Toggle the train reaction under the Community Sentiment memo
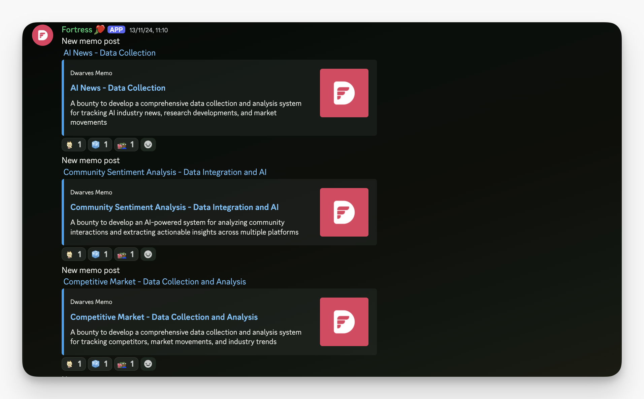644x399 pixels. [126, 254]
